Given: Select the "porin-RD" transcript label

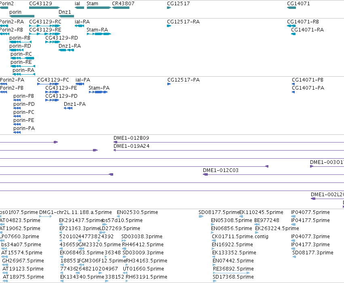Looking at the screenshot, I should 20,46.
